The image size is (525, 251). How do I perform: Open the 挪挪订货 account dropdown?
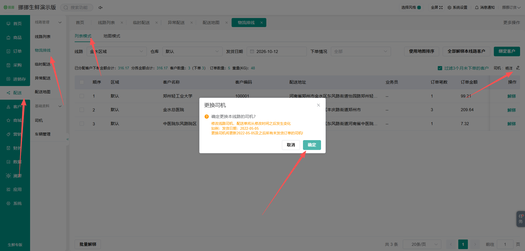511,8
